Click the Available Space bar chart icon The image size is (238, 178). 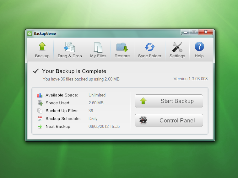(x=40, y=95)
